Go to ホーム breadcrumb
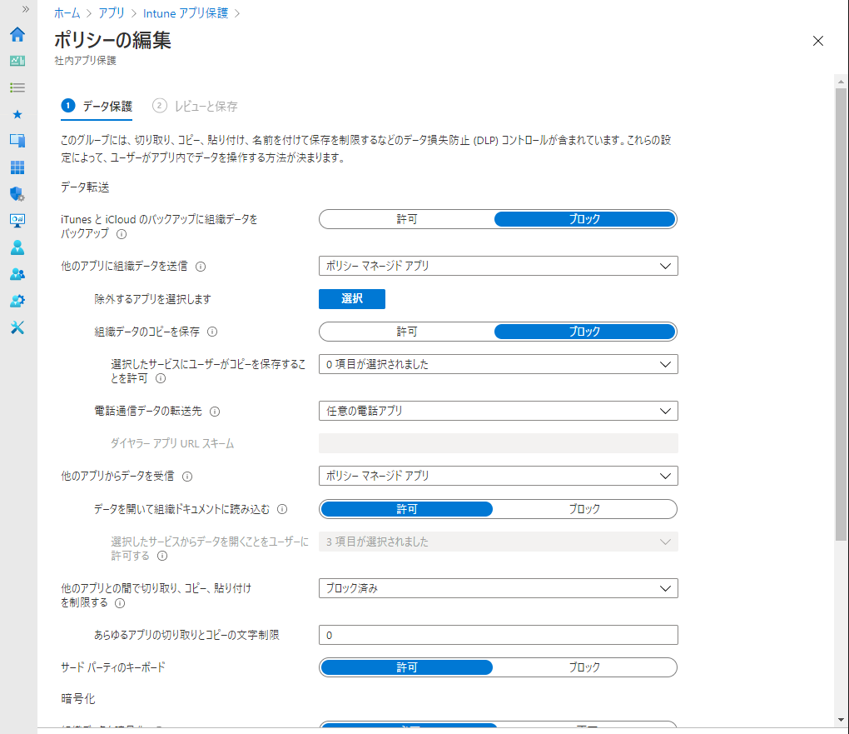 point(67,13)
